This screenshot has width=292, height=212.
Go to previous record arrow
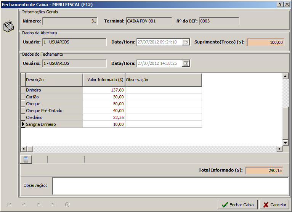point(24,205)
